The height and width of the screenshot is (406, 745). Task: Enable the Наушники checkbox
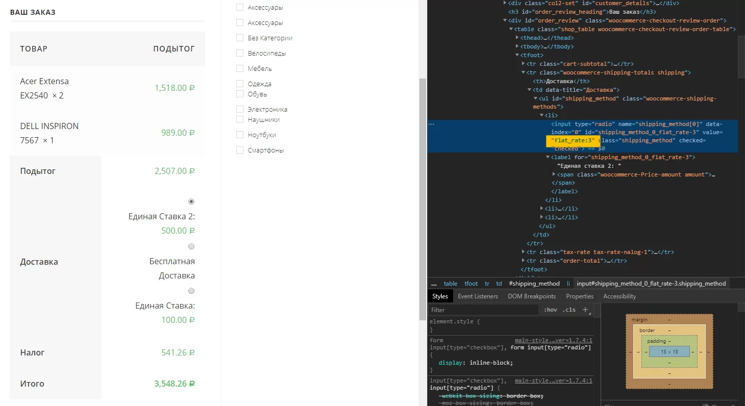coord(240,119)
